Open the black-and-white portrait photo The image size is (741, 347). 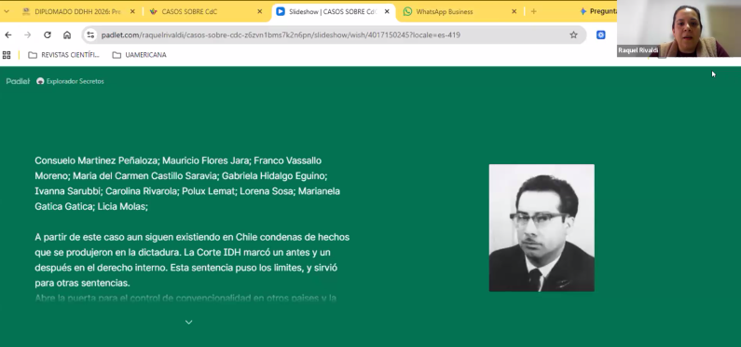pyautogui.click(x=542, y=228)
